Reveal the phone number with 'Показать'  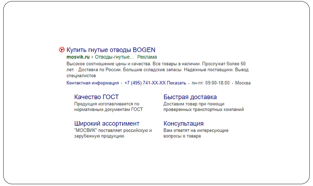(176, 83)
